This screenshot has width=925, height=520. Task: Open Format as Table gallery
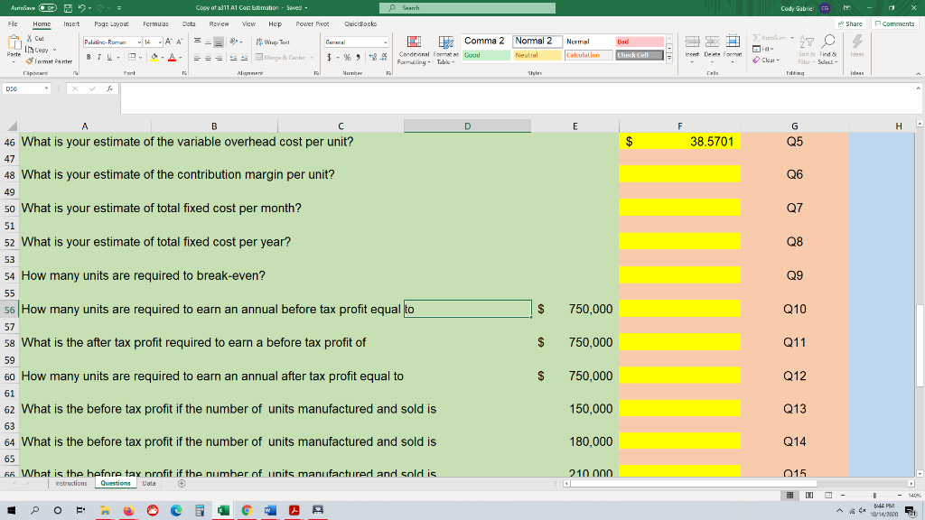click(445, 50)
